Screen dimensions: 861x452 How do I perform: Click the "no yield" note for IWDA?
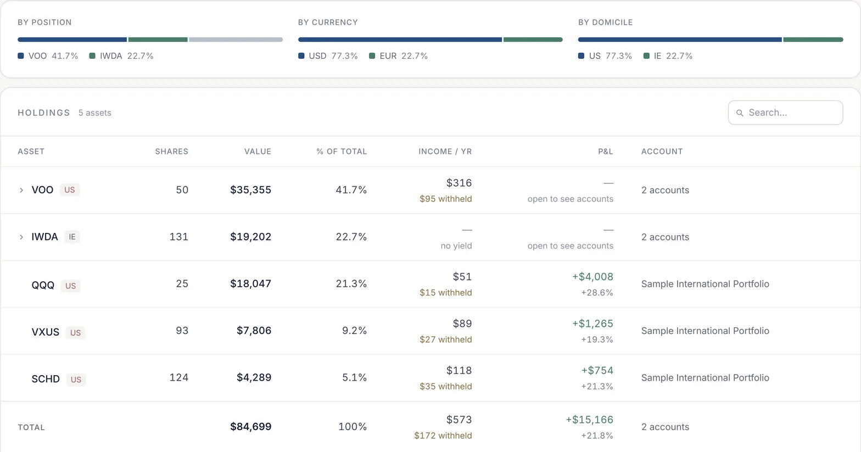pyautogui.click(x=456, y=246)
